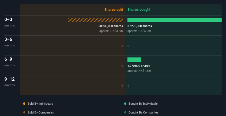The image size is (226, 116).
Task: Click the sold zero value in 6–9 months row
Action: pyautogui.click(x=122, y=66)
